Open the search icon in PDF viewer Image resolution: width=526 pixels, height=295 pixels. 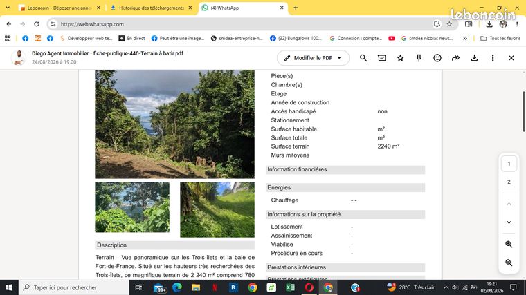click(x=363, y=58)
